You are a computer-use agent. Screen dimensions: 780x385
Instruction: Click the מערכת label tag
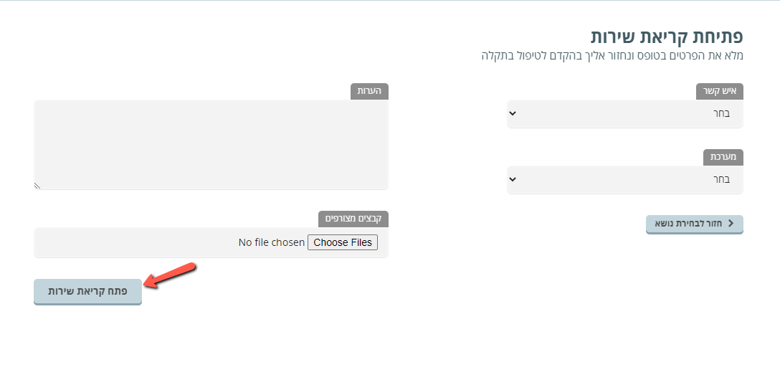(x=723, y=157)
